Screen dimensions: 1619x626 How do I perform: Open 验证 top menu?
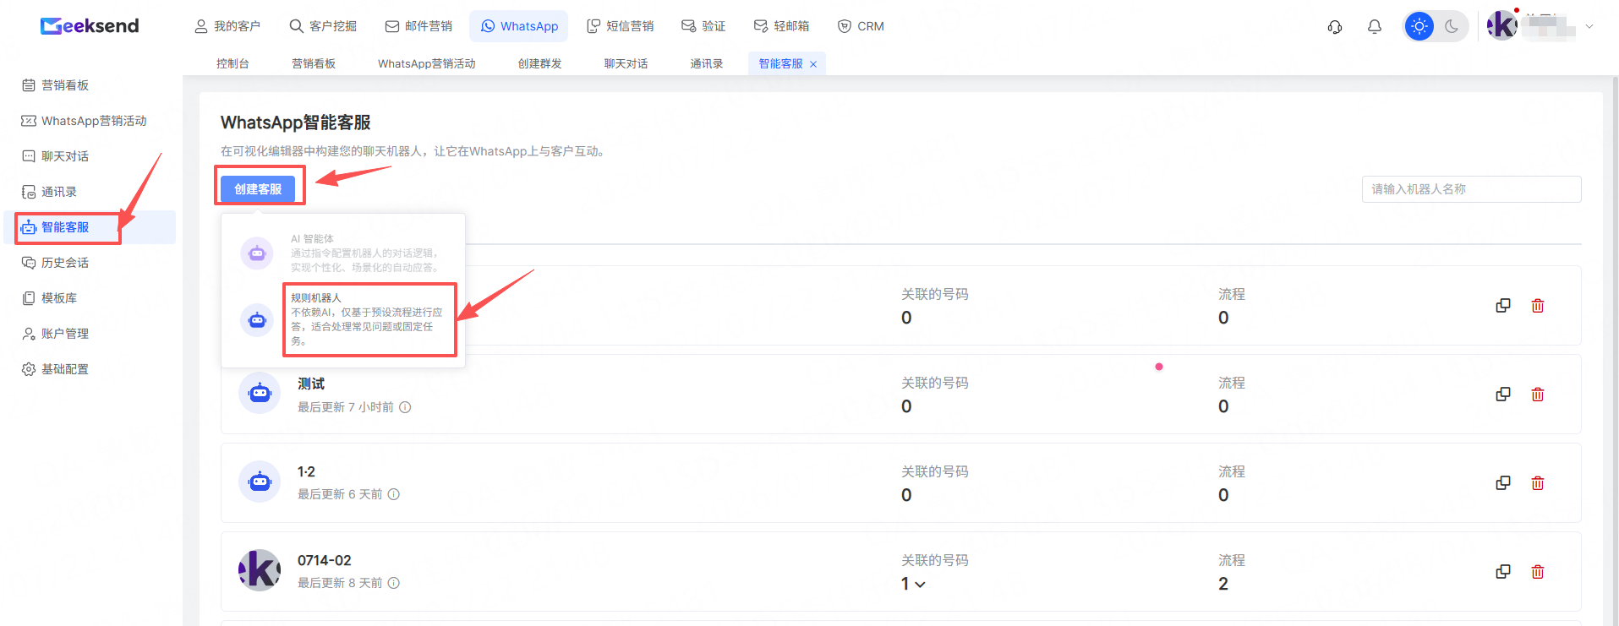[703, 26]
